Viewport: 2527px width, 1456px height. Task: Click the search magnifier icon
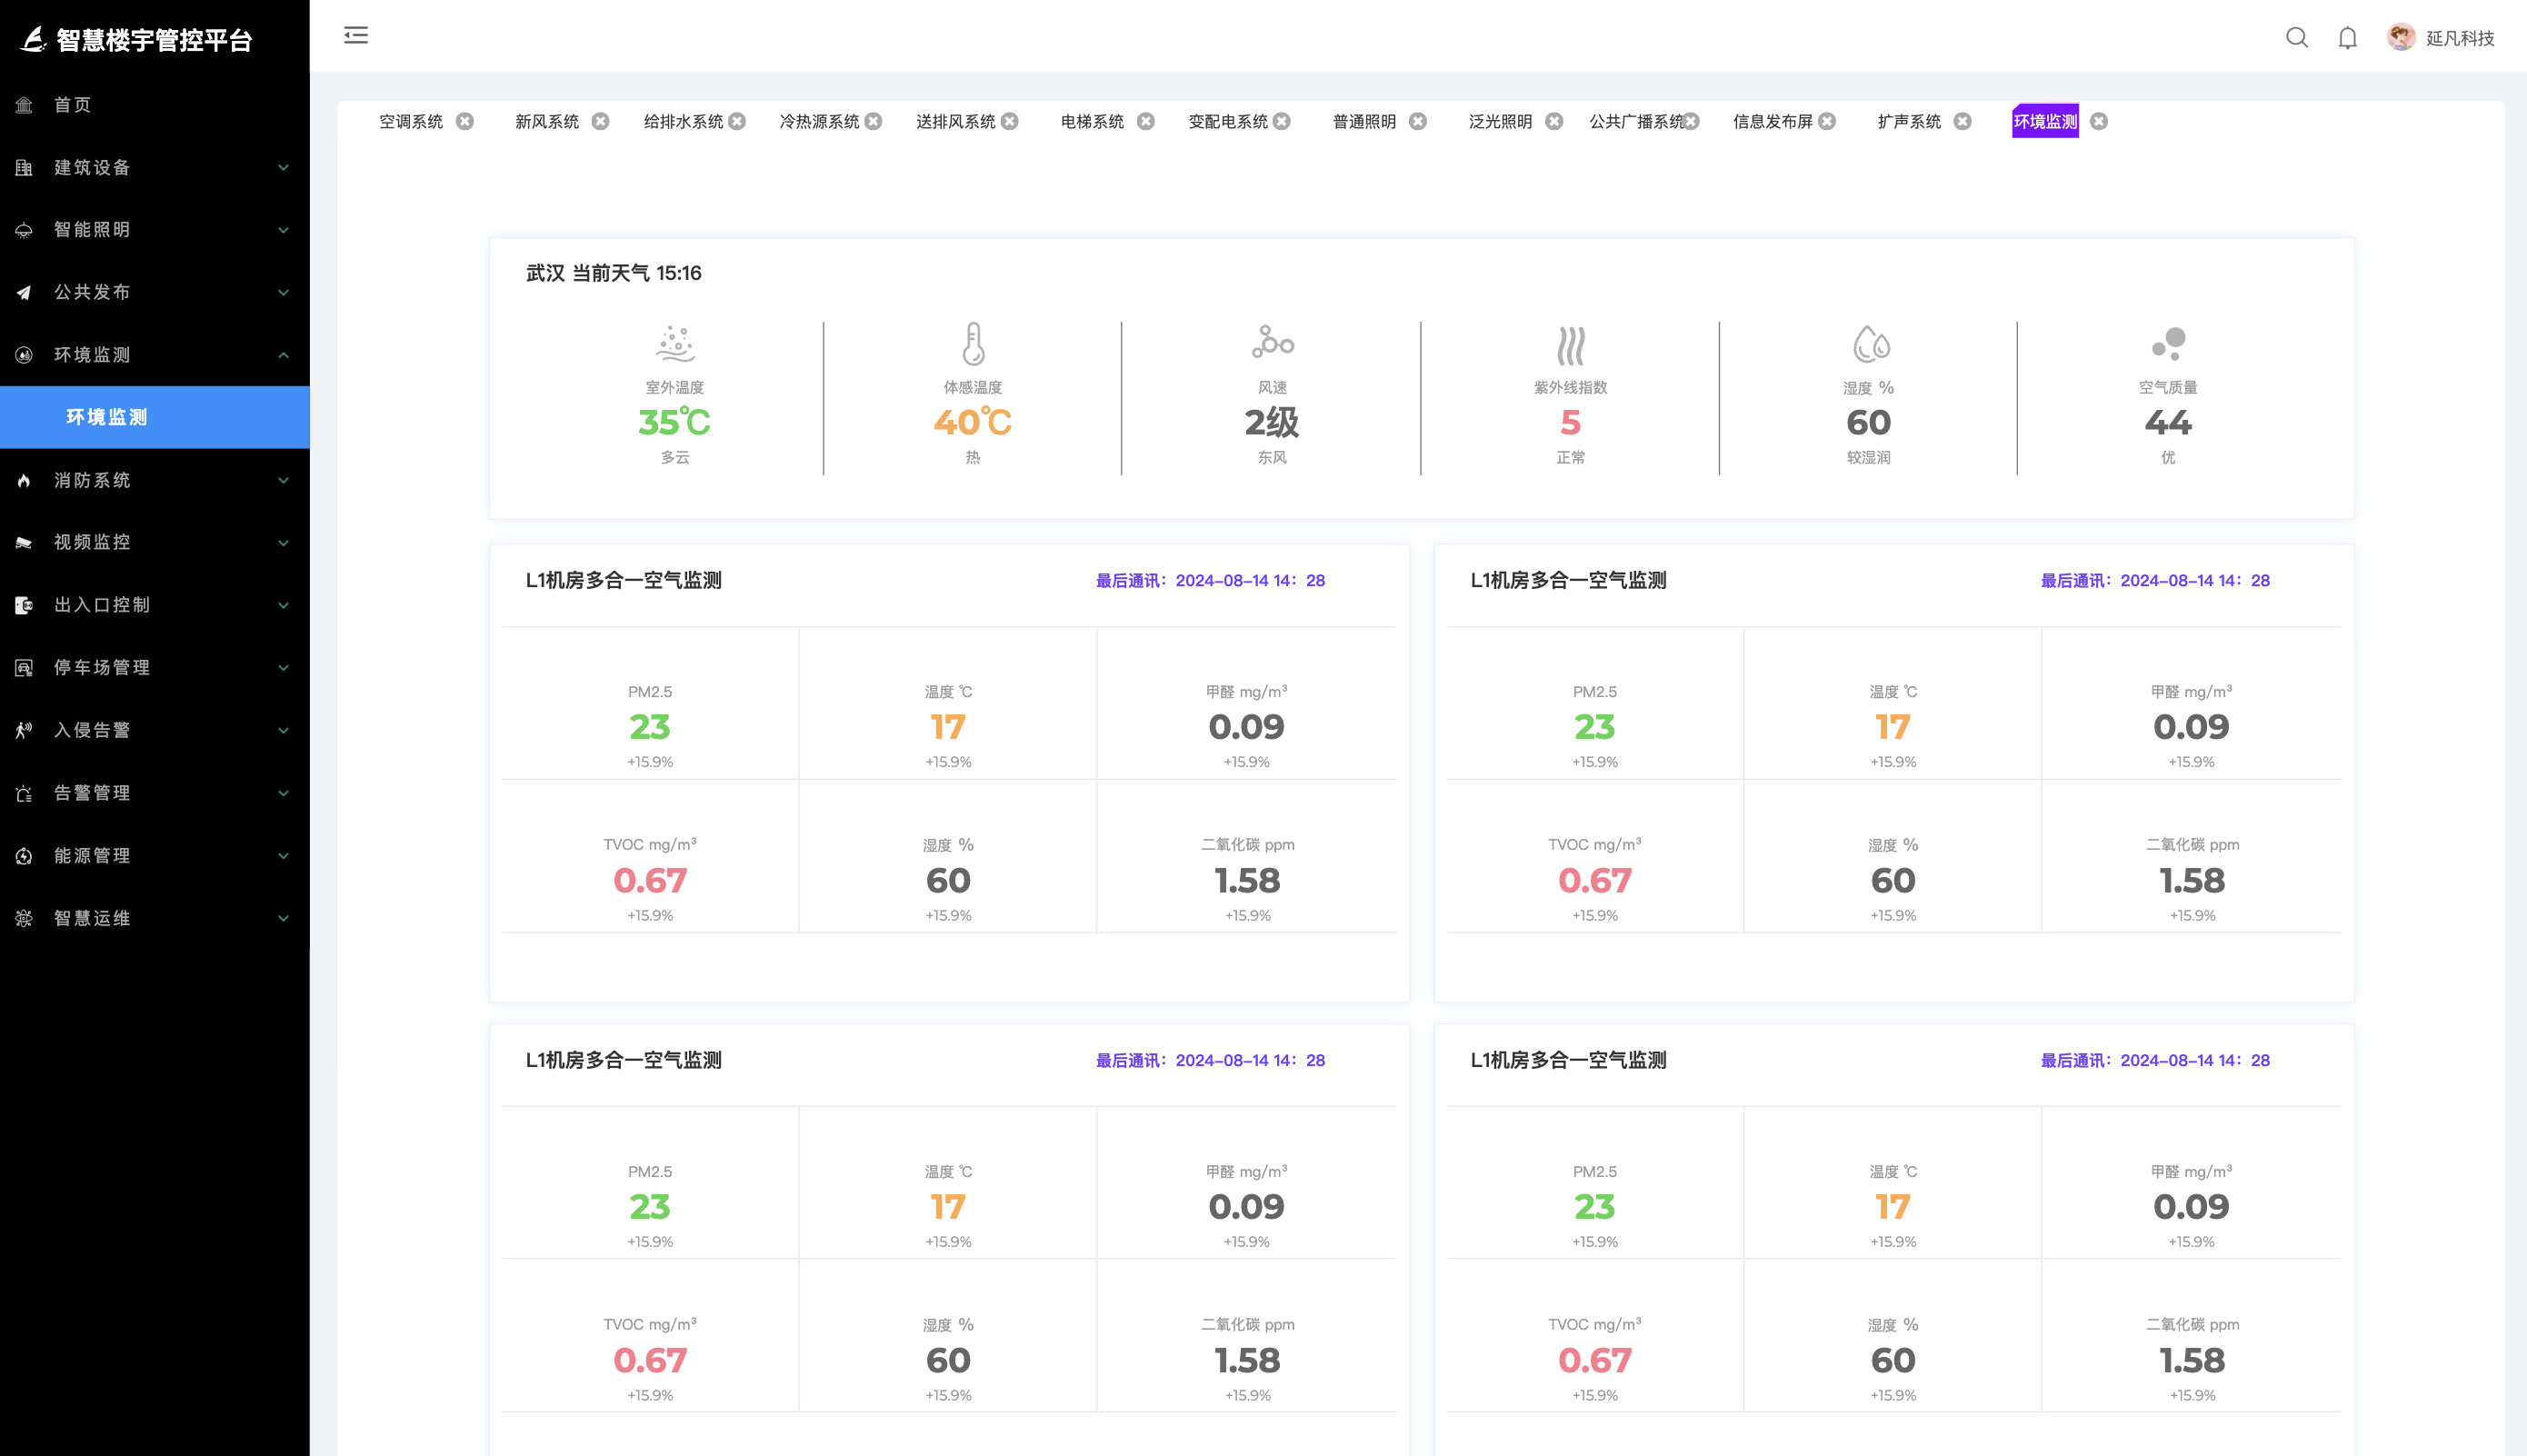[2296, 38]
